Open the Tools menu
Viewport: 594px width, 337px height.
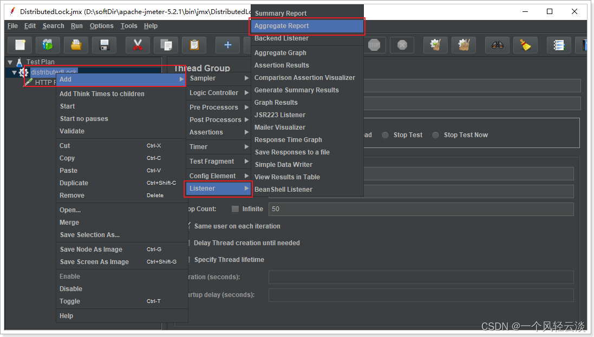tap(129, 26)
